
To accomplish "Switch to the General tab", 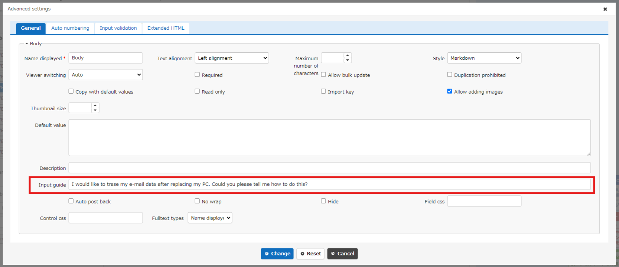I will (31, 28).
